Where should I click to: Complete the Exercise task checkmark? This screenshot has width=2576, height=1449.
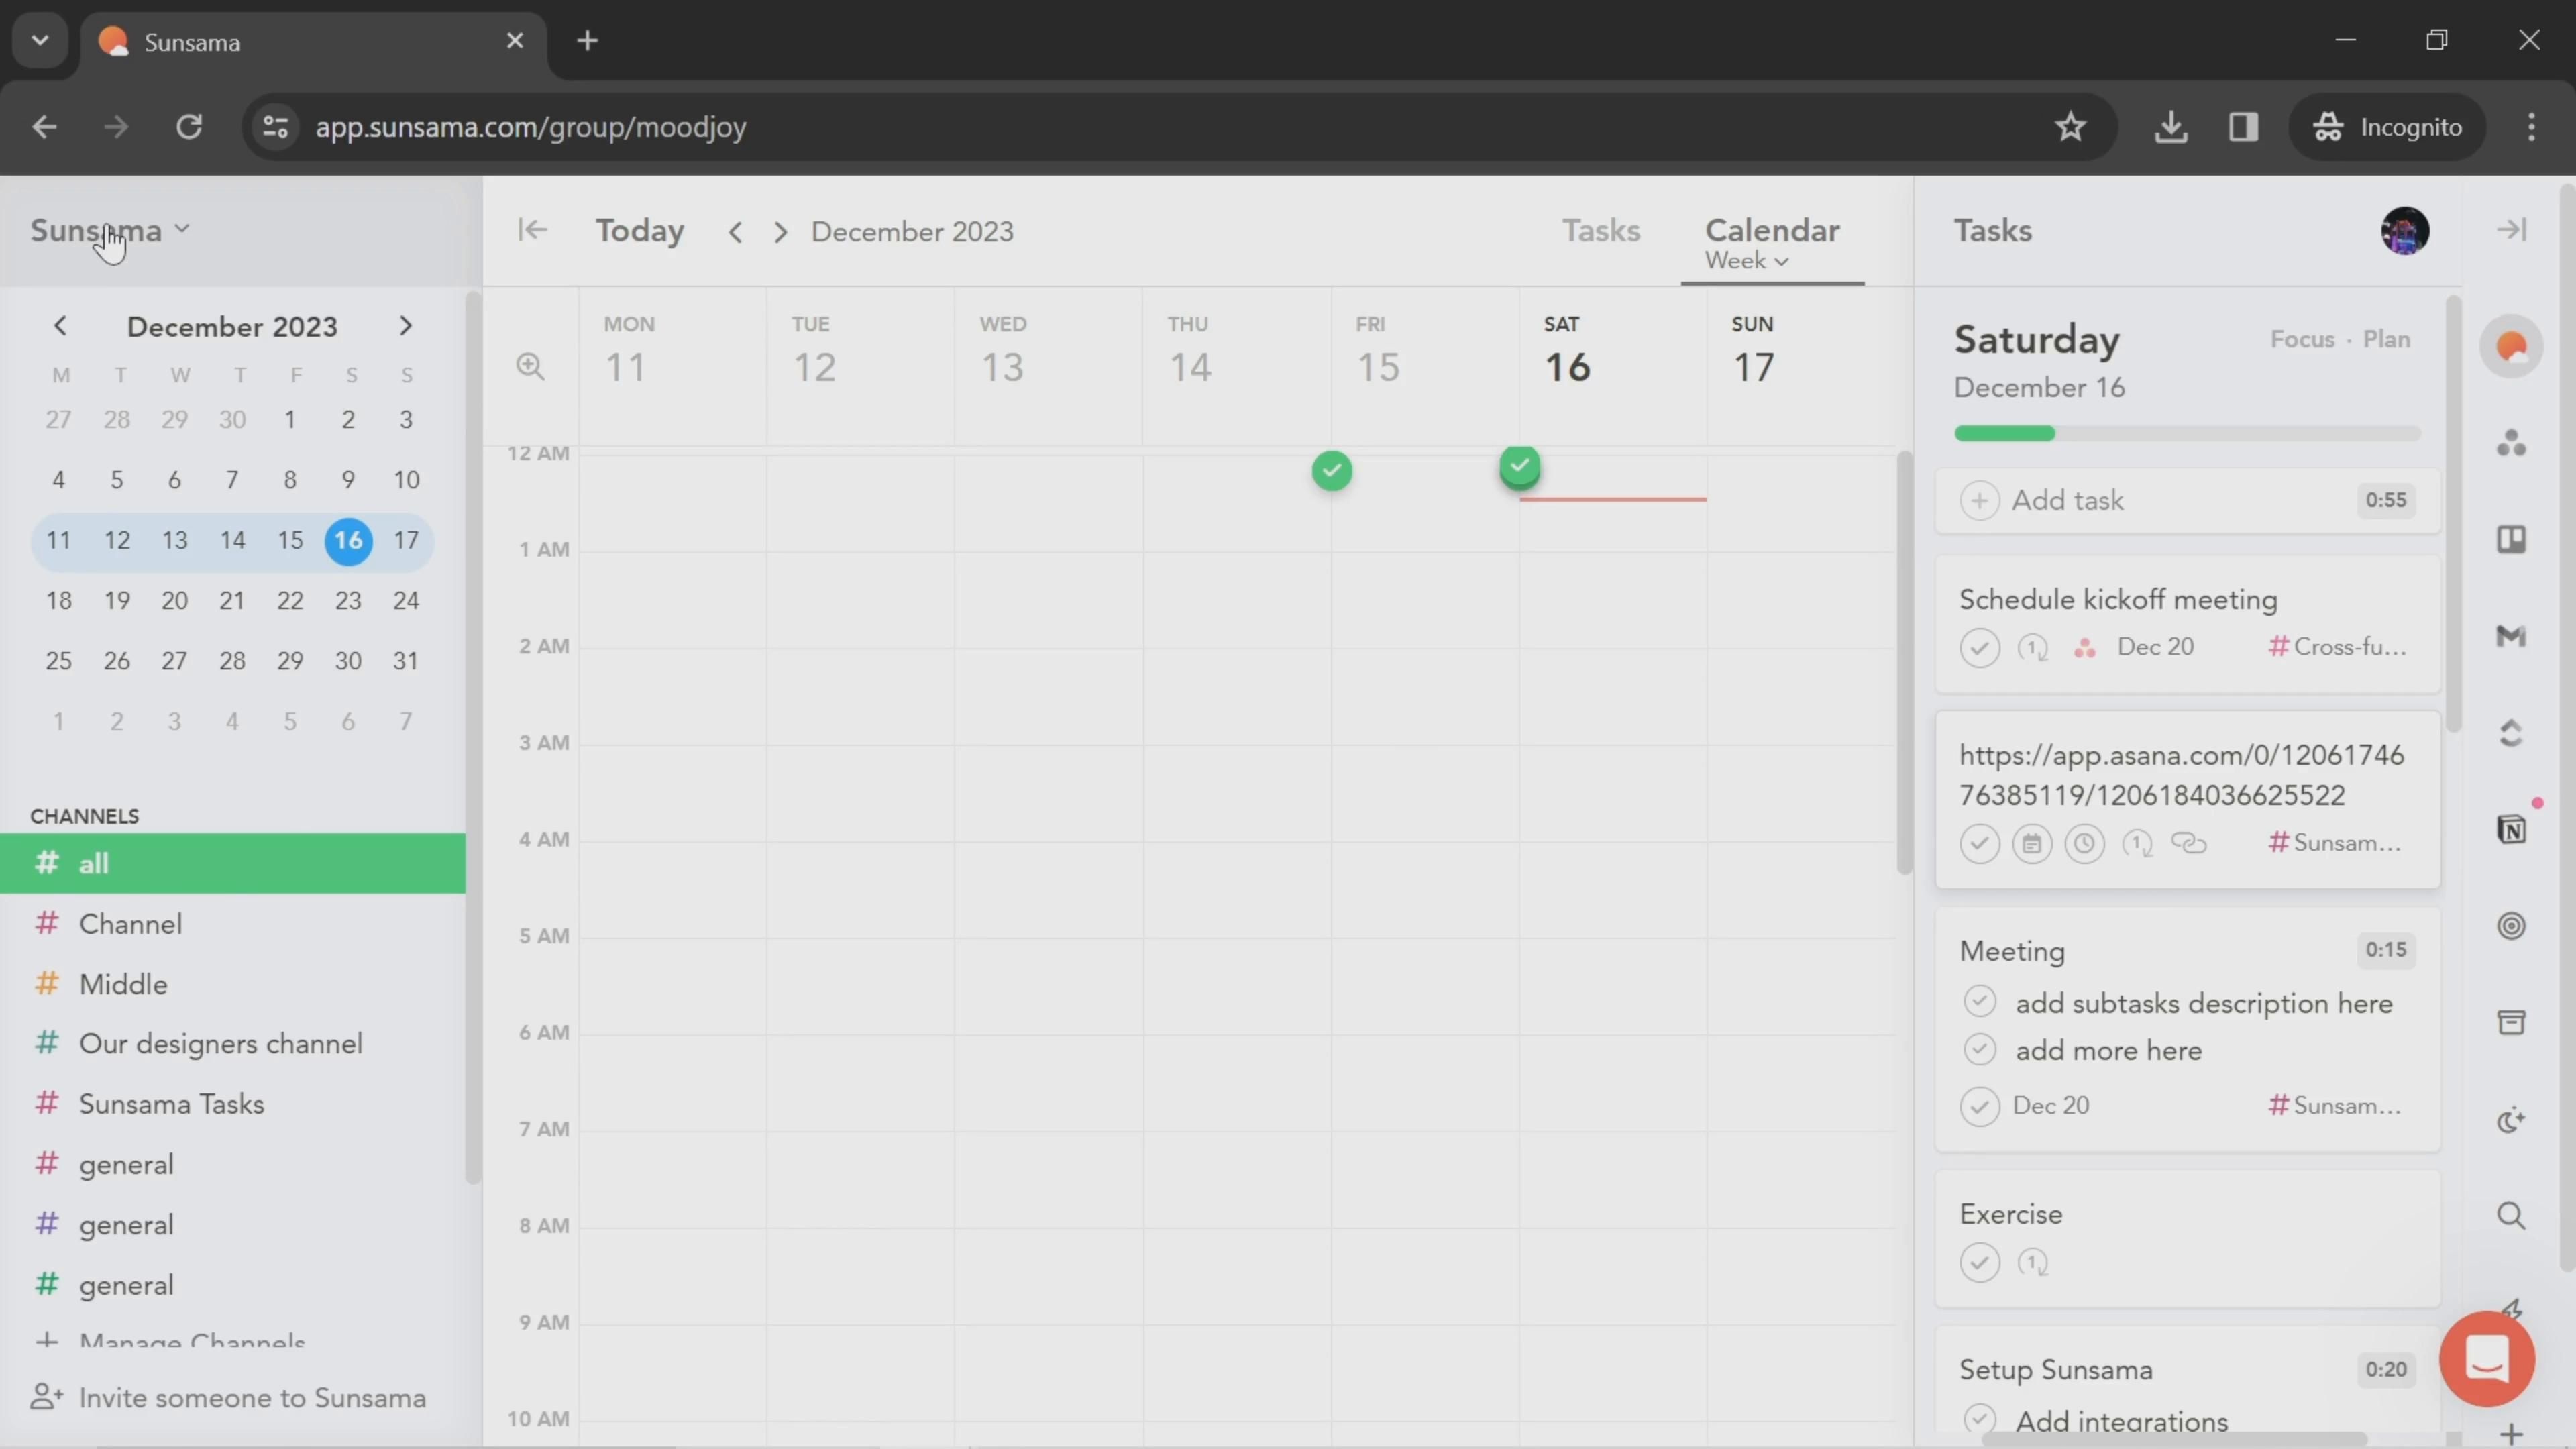pos(1979,1262)
